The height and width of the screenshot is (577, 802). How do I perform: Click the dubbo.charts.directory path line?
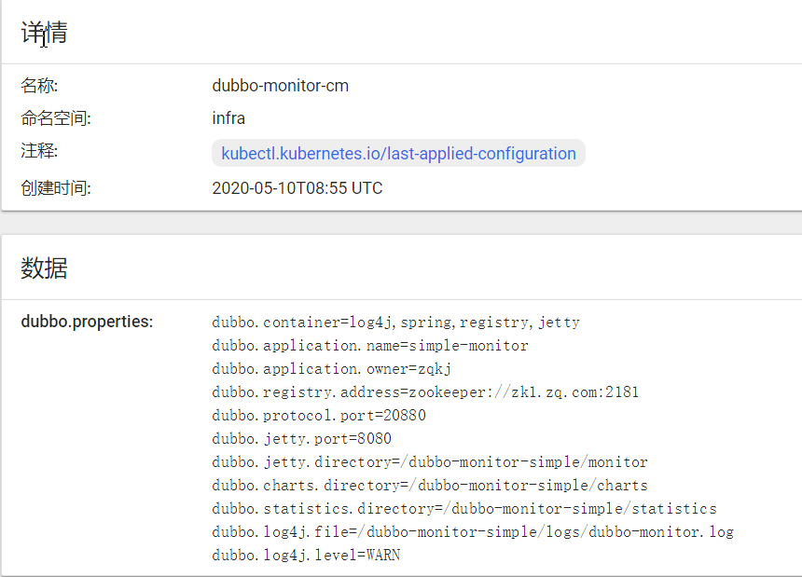429,486
